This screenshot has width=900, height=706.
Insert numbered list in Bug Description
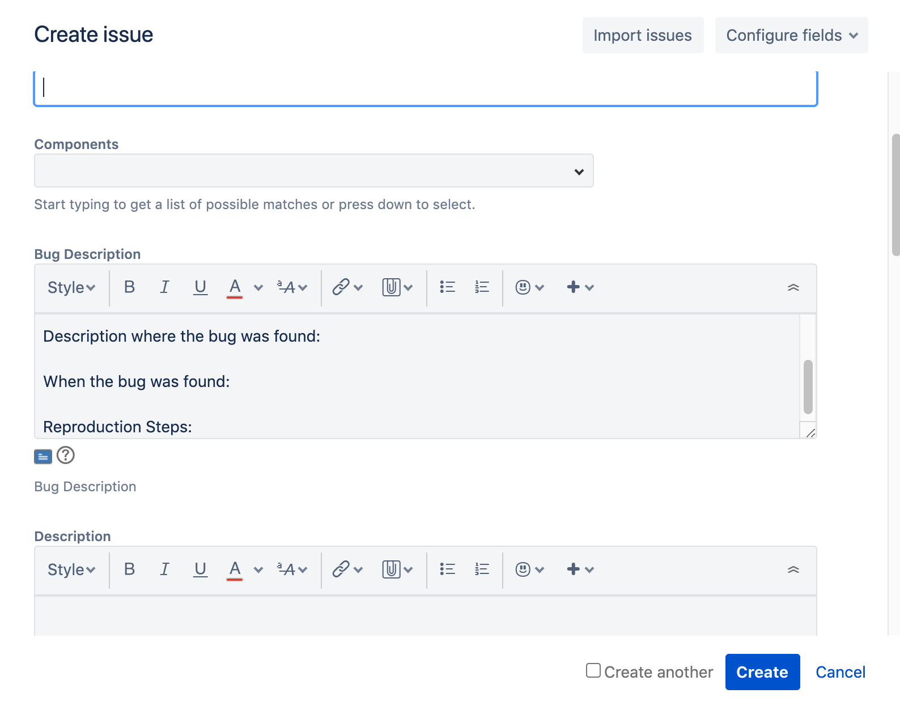(482, 287)
